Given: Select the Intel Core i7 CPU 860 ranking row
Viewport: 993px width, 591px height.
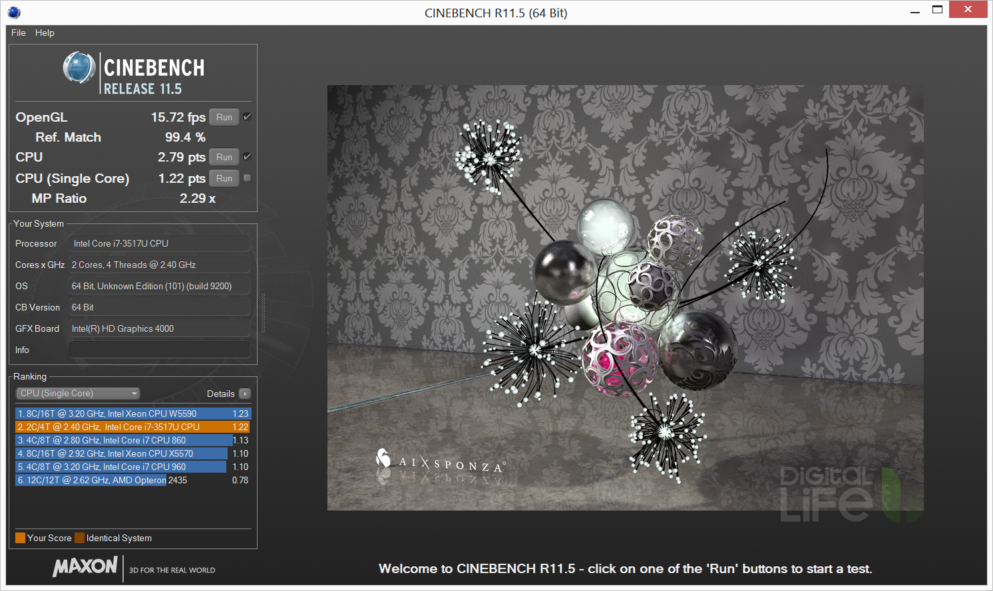Looking at the screenshot, I should click(x=132, y=440).
